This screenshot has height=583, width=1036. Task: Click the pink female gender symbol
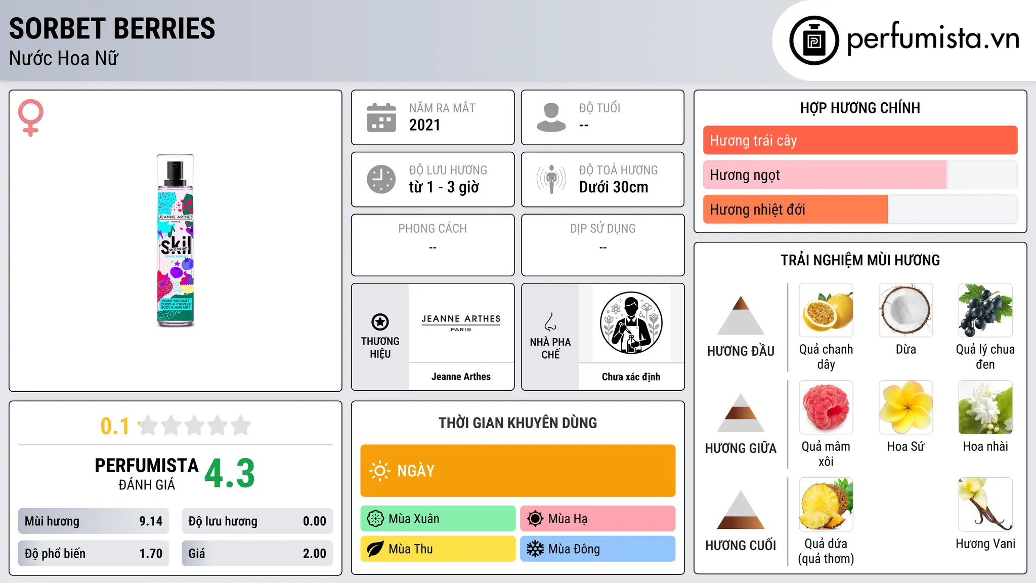point(31,117)
